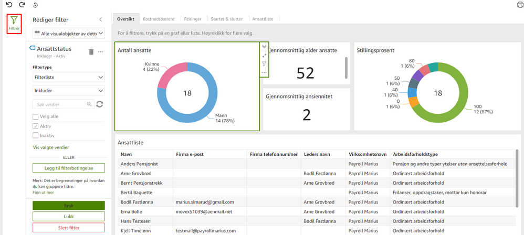Open the Alle visualobjekter scope dropdown
The image size is (524, 235).
coord(68,34)
